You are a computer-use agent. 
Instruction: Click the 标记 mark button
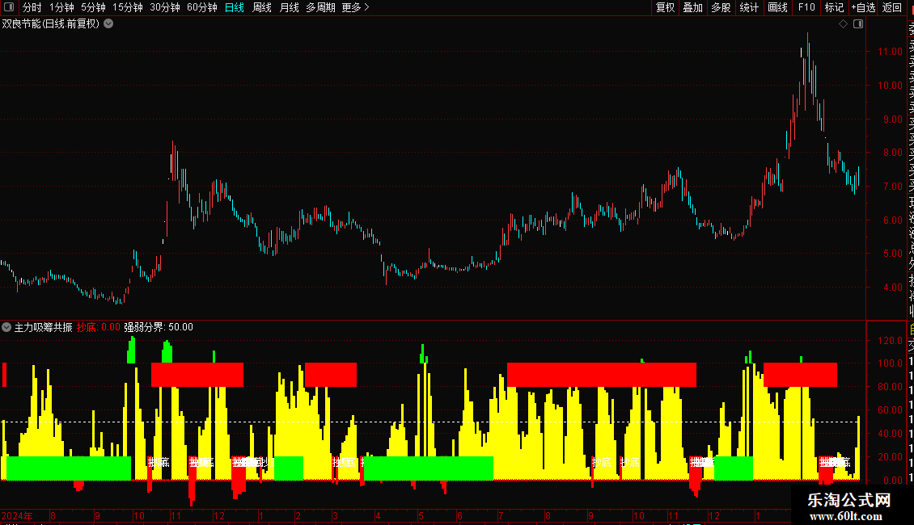pos(834,7)
